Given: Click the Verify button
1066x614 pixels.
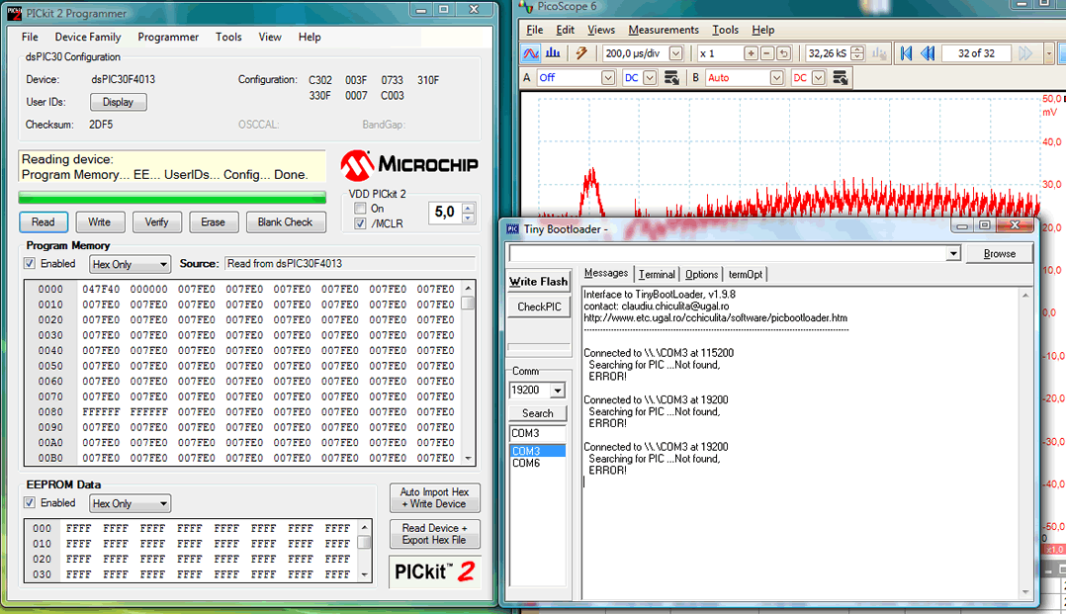Looking at the screenshot, I should click(156, 222).
